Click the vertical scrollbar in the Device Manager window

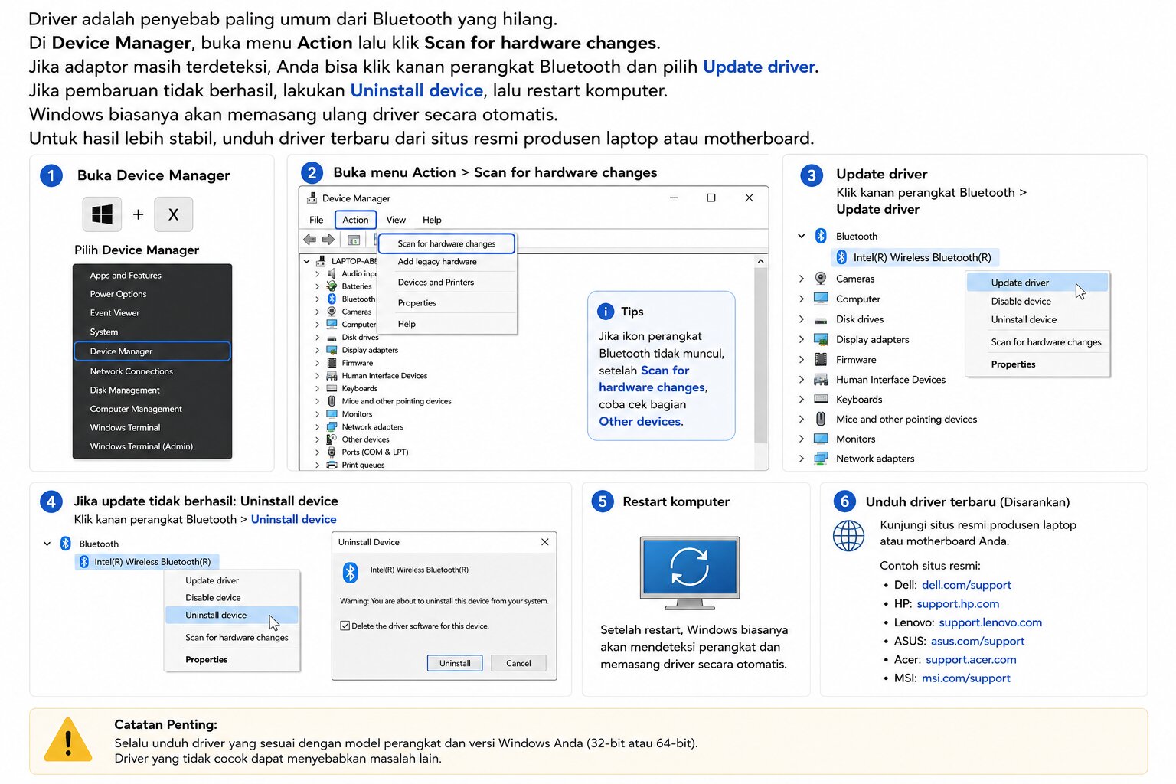coord(760,355)
